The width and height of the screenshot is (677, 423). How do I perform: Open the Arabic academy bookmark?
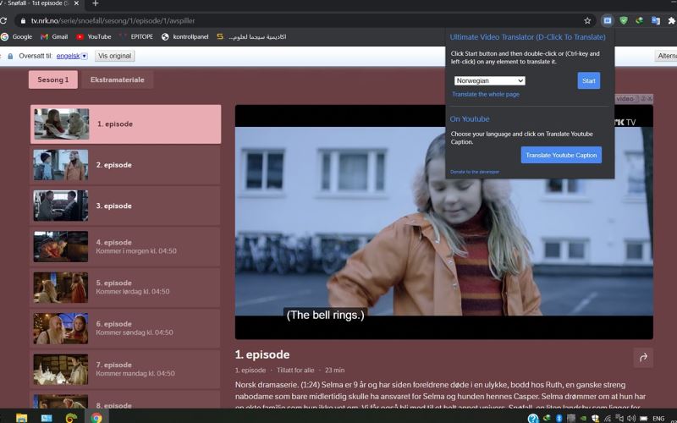point(251,36)
